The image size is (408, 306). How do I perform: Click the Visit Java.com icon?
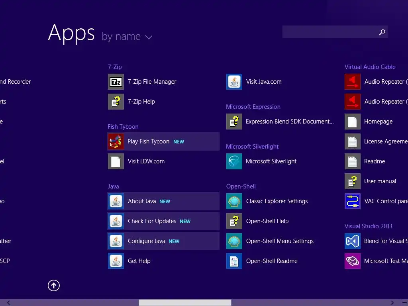pos(234,82)
